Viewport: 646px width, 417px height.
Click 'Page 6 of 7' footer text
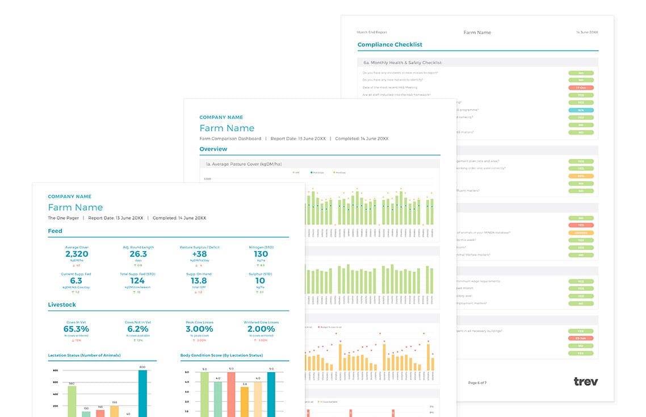coord(477,383)
